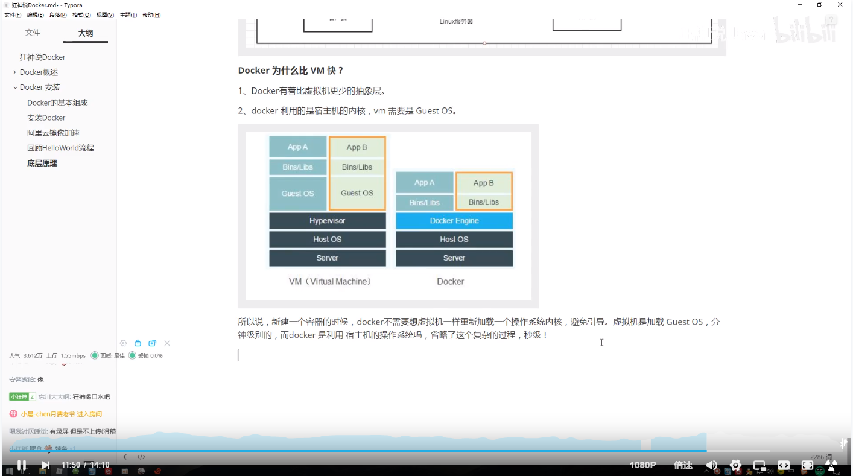Click the 小狂神 fan badge in chat
Image resolution: width=853 pixels, height=476 pixels.
tap(22, 396)
